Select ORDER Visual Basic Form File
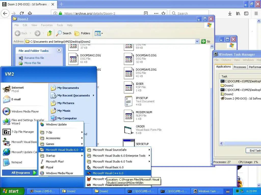The height and width of the screenshot is (195, 261). [143, 130]
